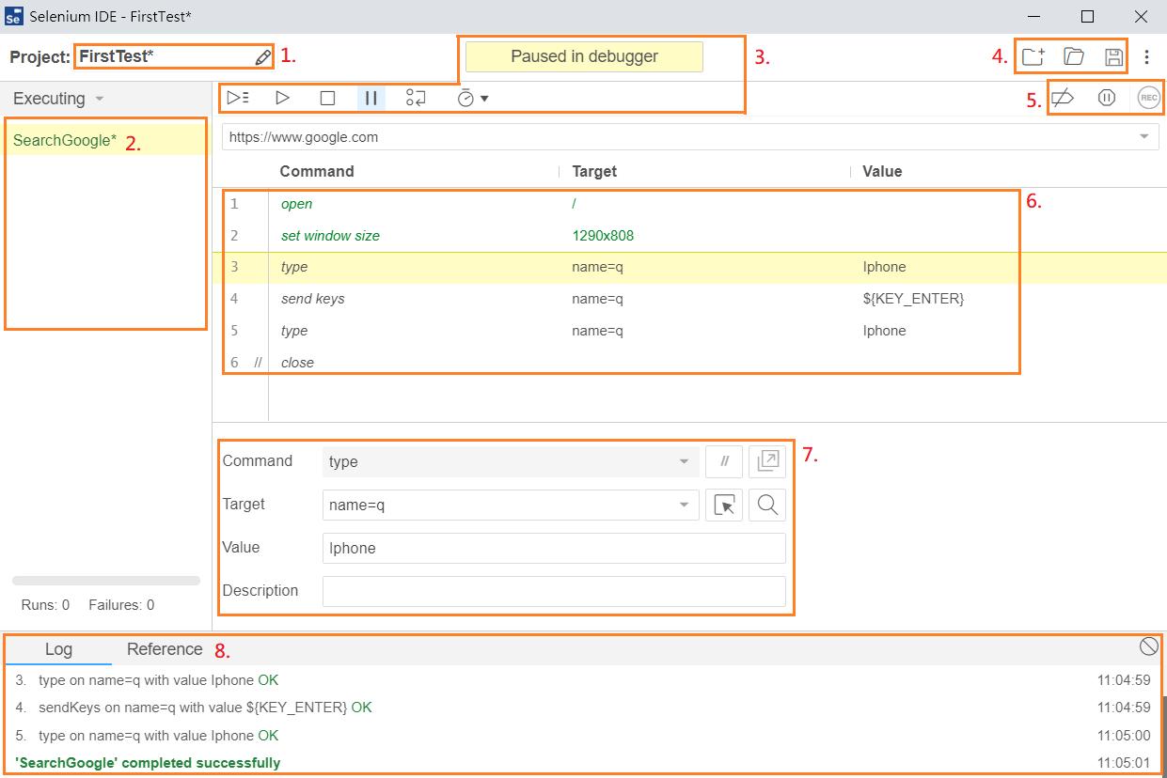Toggle comment on the command
This screenshot has width=1167, height=778.
coord(724,461)
